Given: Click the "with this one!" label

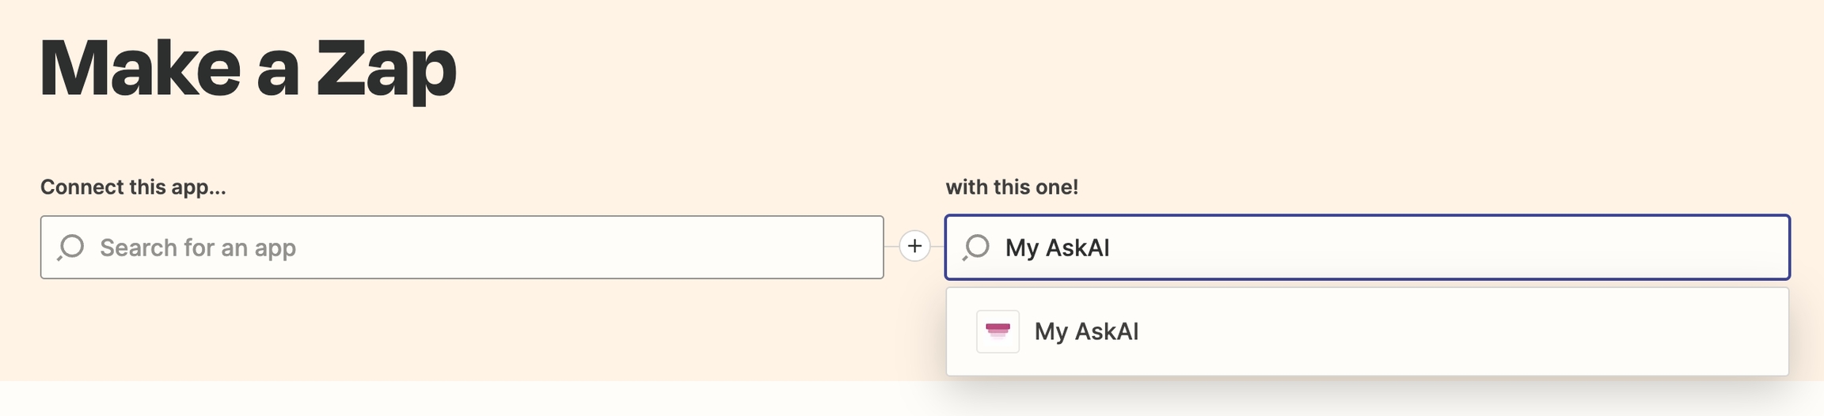Looking at the screenshot, I should point(1011,187).
